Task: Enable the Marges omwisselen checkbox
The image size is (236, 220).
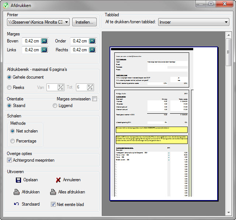Action: 95,99
